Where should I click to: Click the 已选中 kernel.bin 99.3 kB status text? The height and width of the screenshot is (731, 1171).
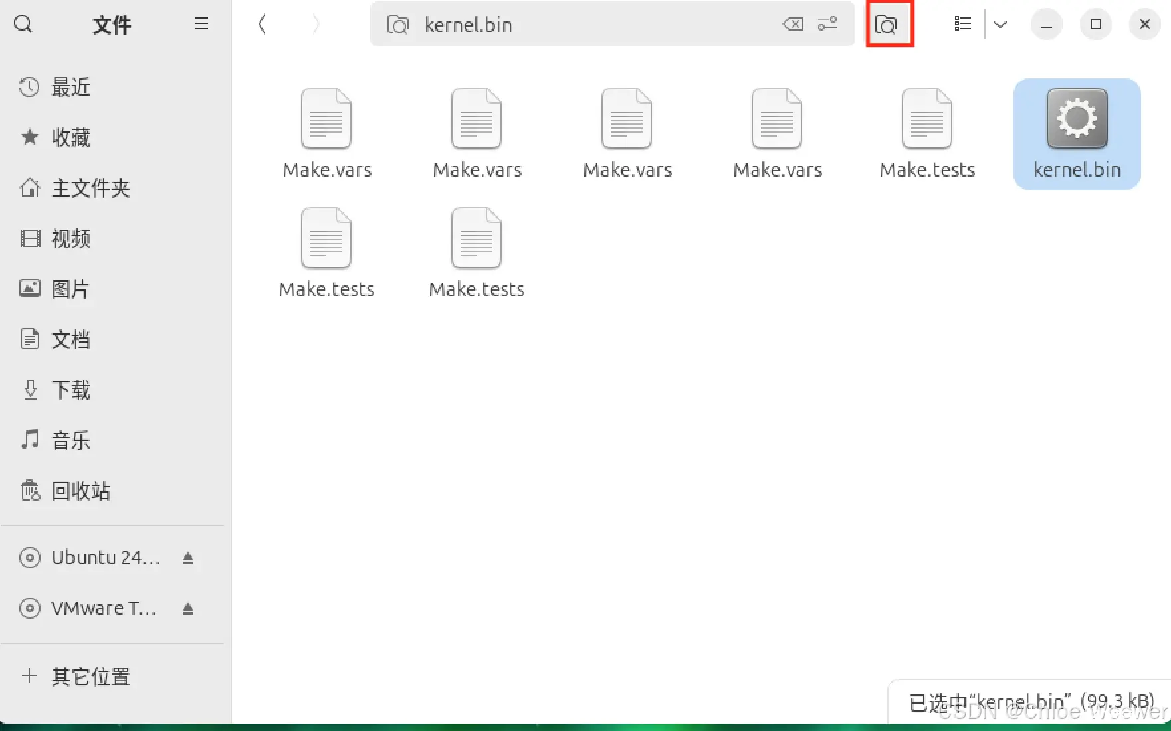1031,702
